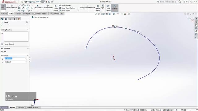Click Rapid Sketch tool
This screenshot has height=111, width=198.
pos(108,8)
